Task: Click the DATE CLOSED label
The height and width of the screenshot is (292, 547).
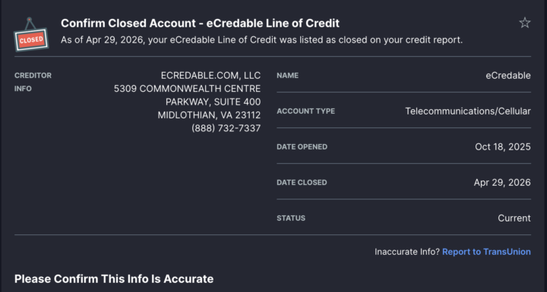Action: point(302,182)
